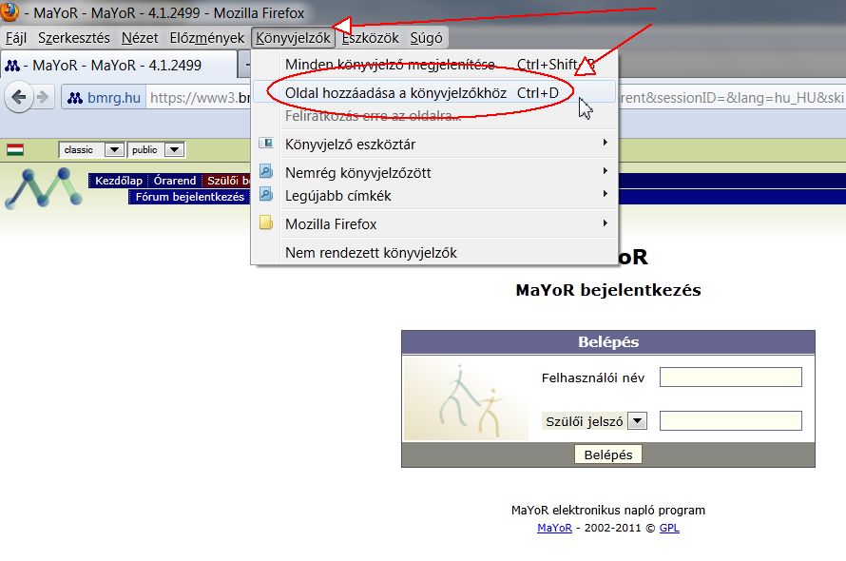Click the Hungarian flag language icon
This screenshot has height=561, width=846.
coord(15,149)
